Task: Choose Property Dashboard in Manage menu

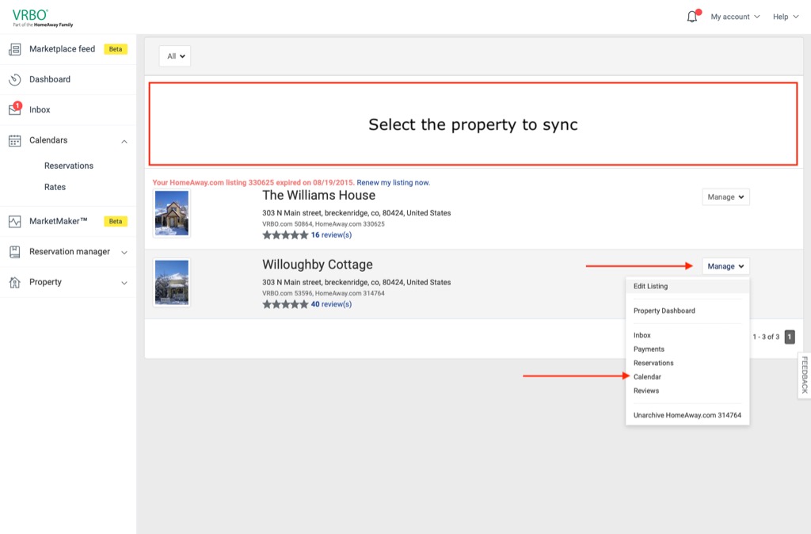Action: point(664,311)
